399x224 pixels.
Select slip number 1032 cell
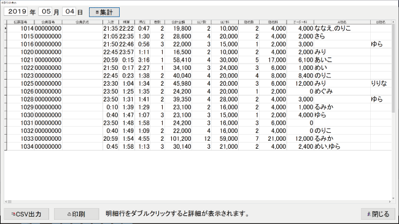(20, 130)
